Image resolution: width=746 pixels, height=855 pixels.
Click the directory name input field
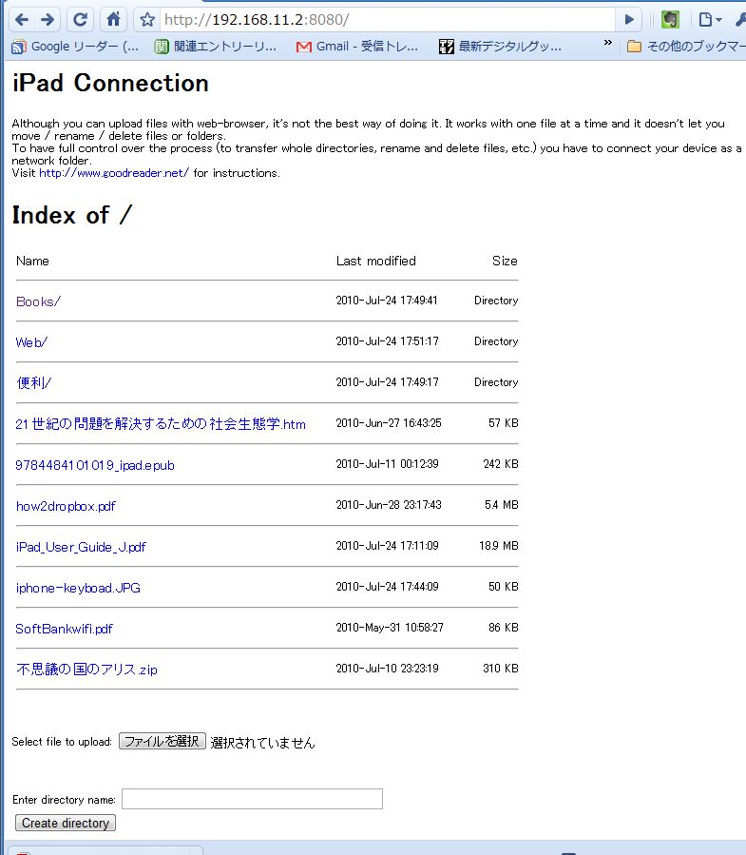[252, 799]
